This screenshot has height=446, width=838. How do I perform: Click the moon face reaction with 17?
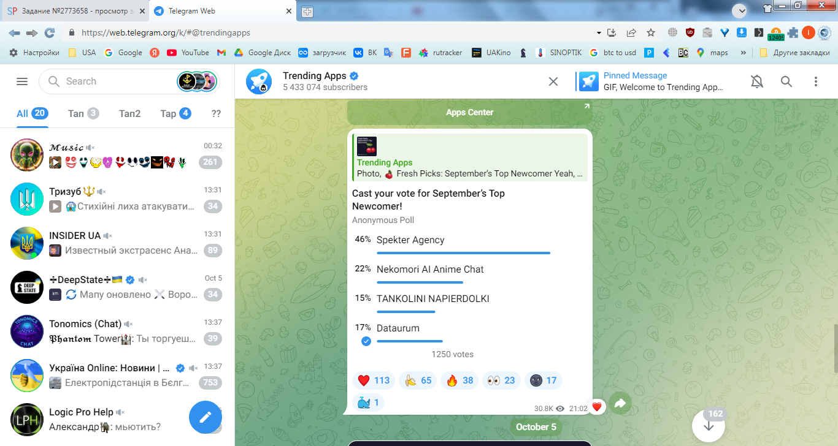tap(543, 380)
